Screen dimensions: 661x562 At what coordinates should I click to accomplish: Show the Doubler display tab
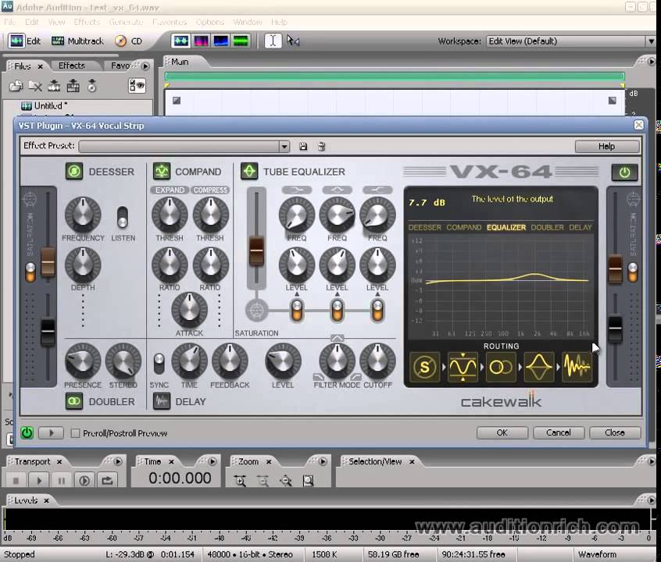(x=547, y=227)
